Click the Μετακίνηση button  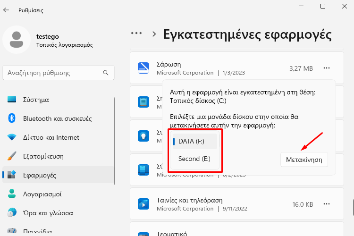(x=304, y=160)
